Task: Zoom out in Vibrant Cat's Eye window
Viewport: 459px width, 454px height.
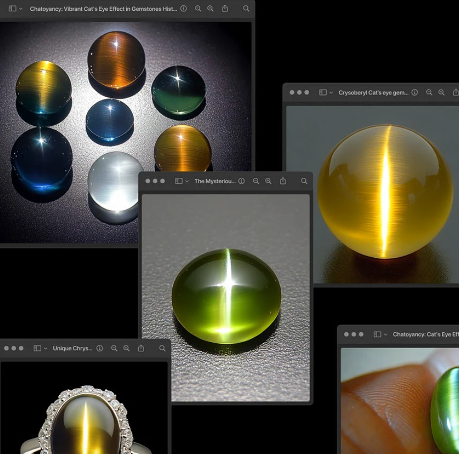Action: click(x=198, y=8)
